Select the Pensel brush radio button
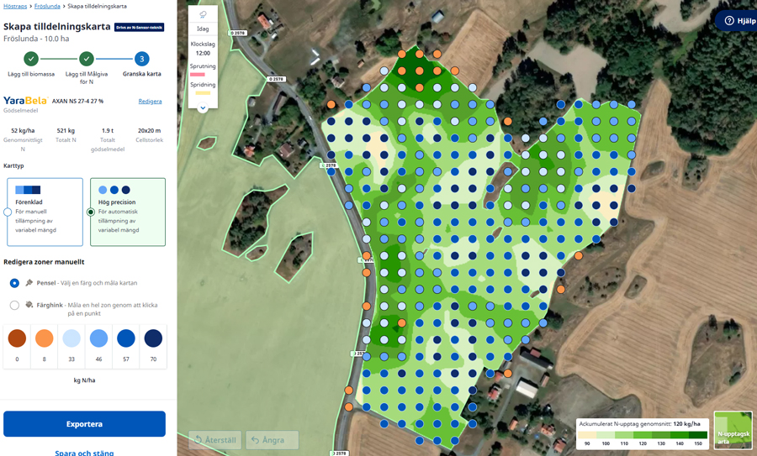The image size is (757, 456). pos(14,283)
